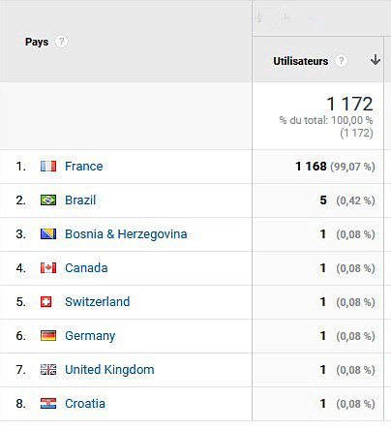Open the France country link
The image size is (391, 430).
point(84,167)
